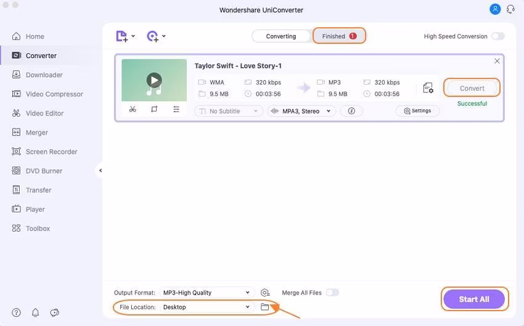Expand the Load DVD dropdown arrow
The image size is (524, 326).
164,36
